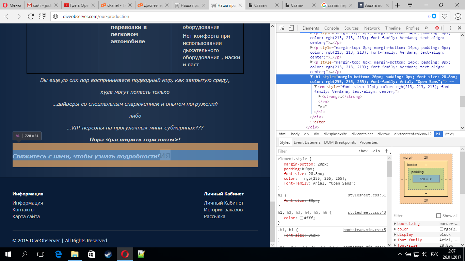Expand padding shorthand triangle in element.style
This screenshot has width=465, height=261.
click(x=304, y=169)
